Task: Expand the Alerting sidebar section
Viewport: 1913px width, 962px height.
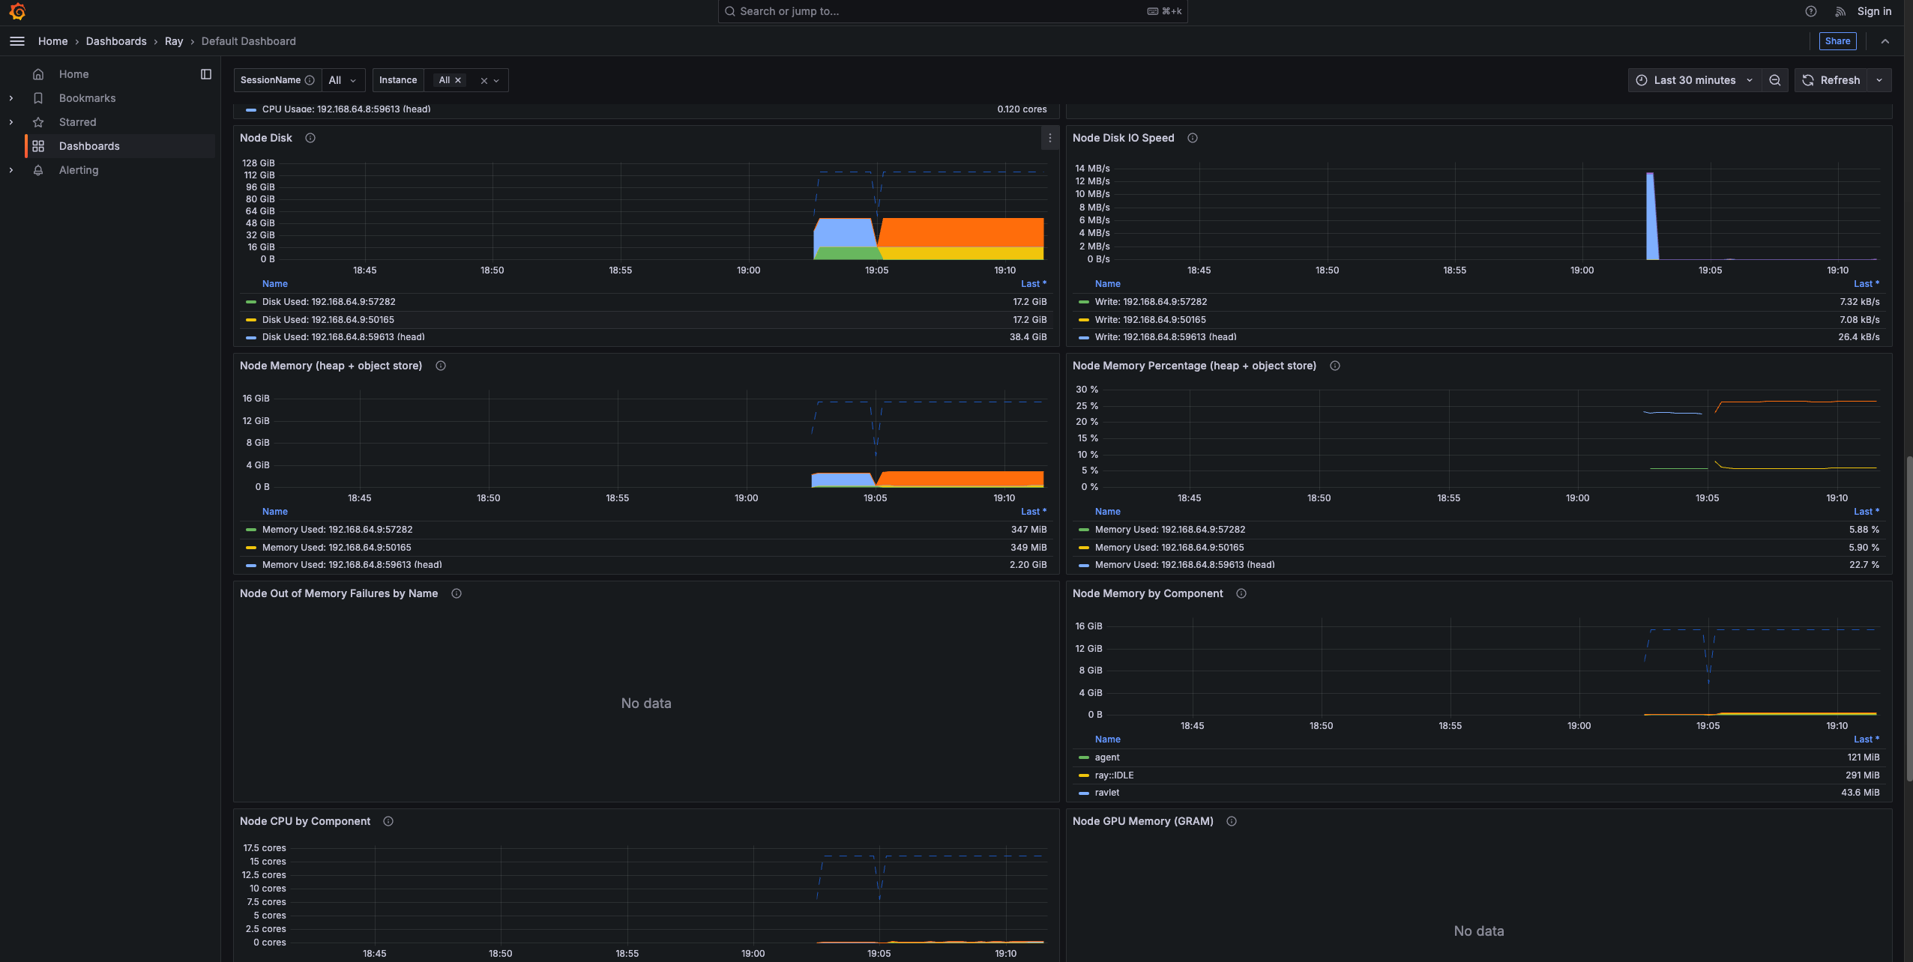Action: click(x=11, y=170)
